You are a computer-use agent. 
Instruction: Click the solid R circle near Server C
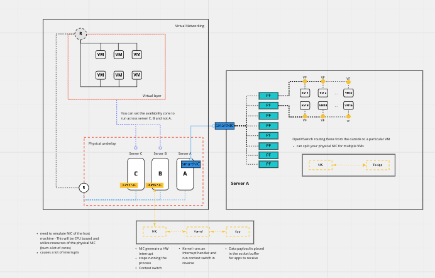[84, 187]
